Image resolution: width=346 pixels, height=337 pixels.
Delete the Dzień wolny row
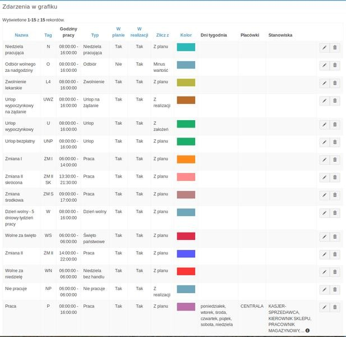[335, 213]
